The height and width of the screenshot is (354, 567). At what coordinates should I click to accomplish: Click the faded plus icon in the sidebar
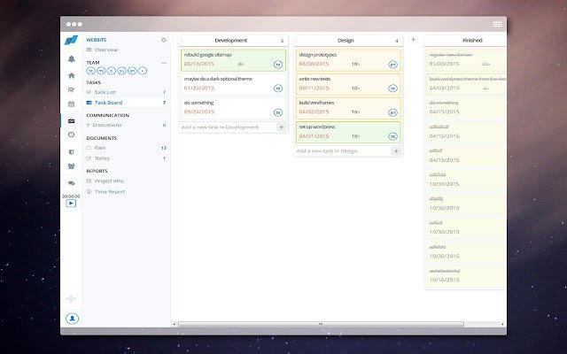tap(71, 299)
